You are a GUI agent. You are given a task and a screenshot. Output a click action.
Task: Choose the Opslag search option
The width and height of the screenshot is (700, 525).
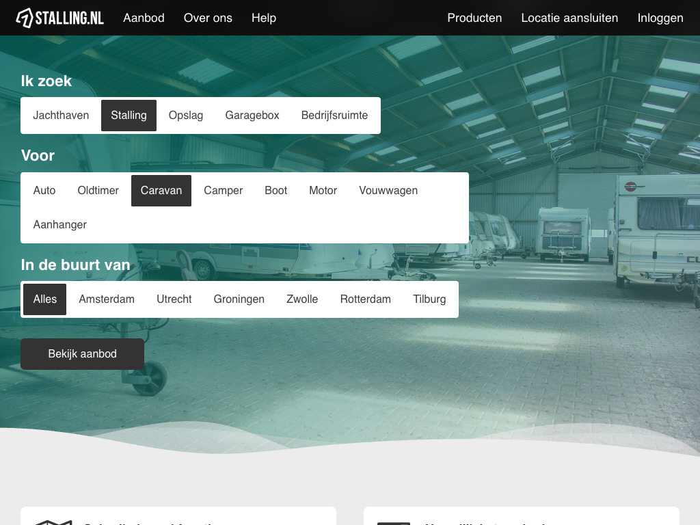186,116
